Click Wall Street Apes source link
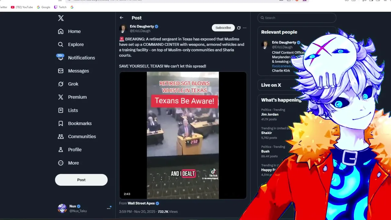The height and width of the screenshot is (220, 391). point(141,203)
